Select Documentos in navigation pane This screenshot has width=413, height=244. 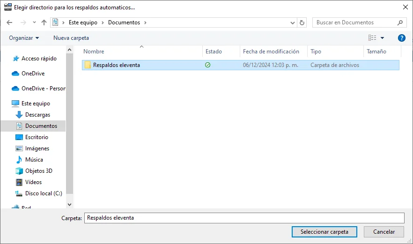pyautogui.click(x=41, y=126)
